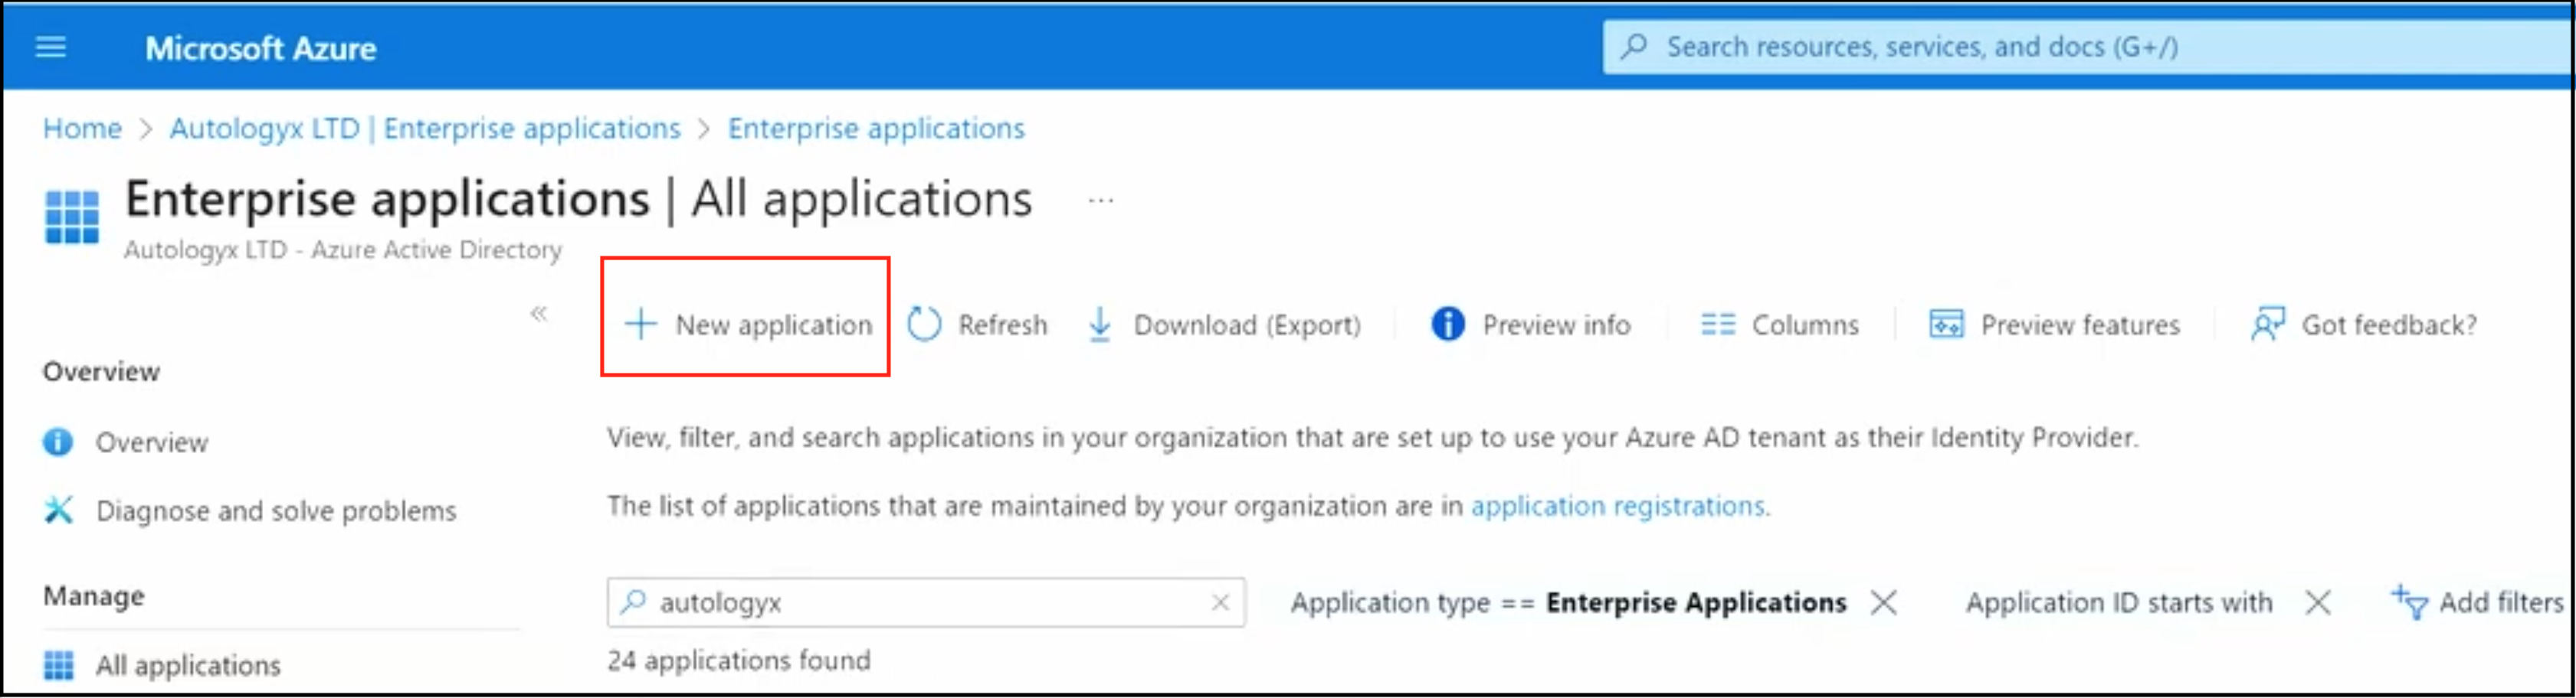2576x698 pixels.
Task: Open Got feedback?
Action: (2364, 325)
